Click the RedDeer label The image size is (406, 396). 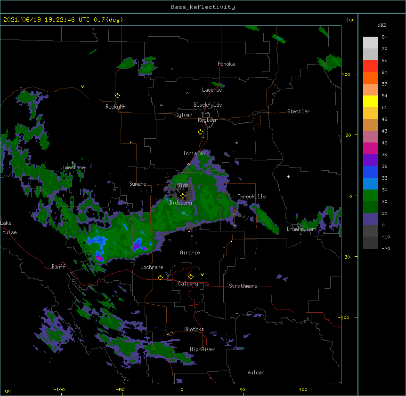207,120
